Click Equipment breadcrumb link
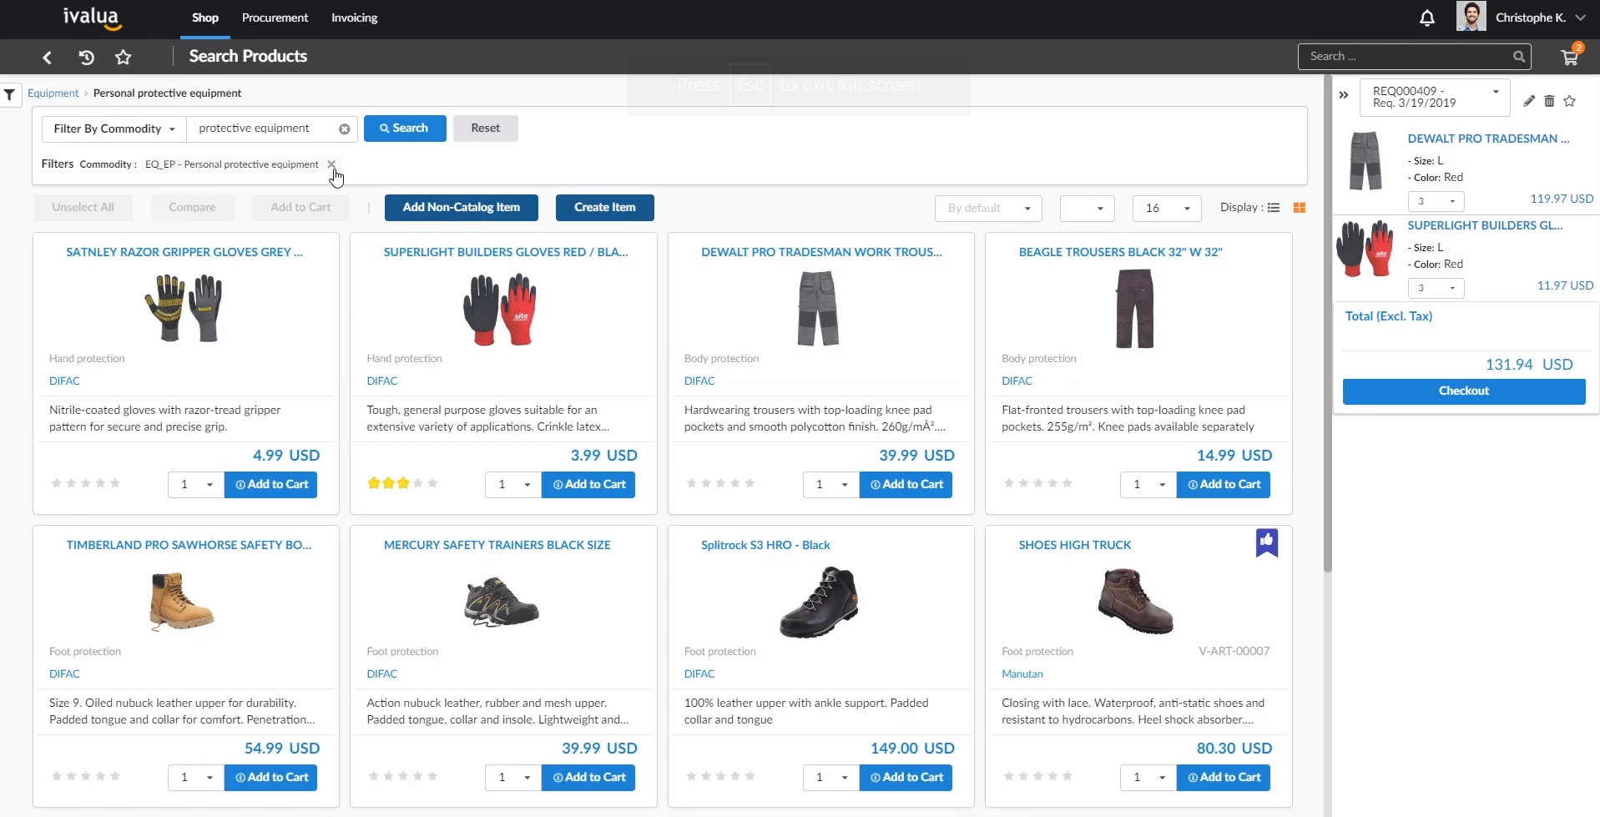 point(53,93)
